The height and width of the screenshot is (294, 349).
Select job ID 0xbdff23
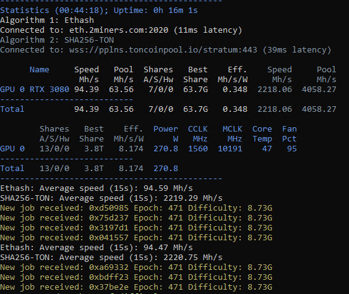click(109, 277)
